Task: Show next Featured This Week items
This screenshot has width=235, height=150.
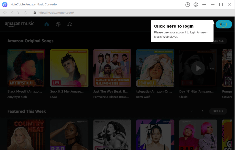Action: [x=203, y=111]
